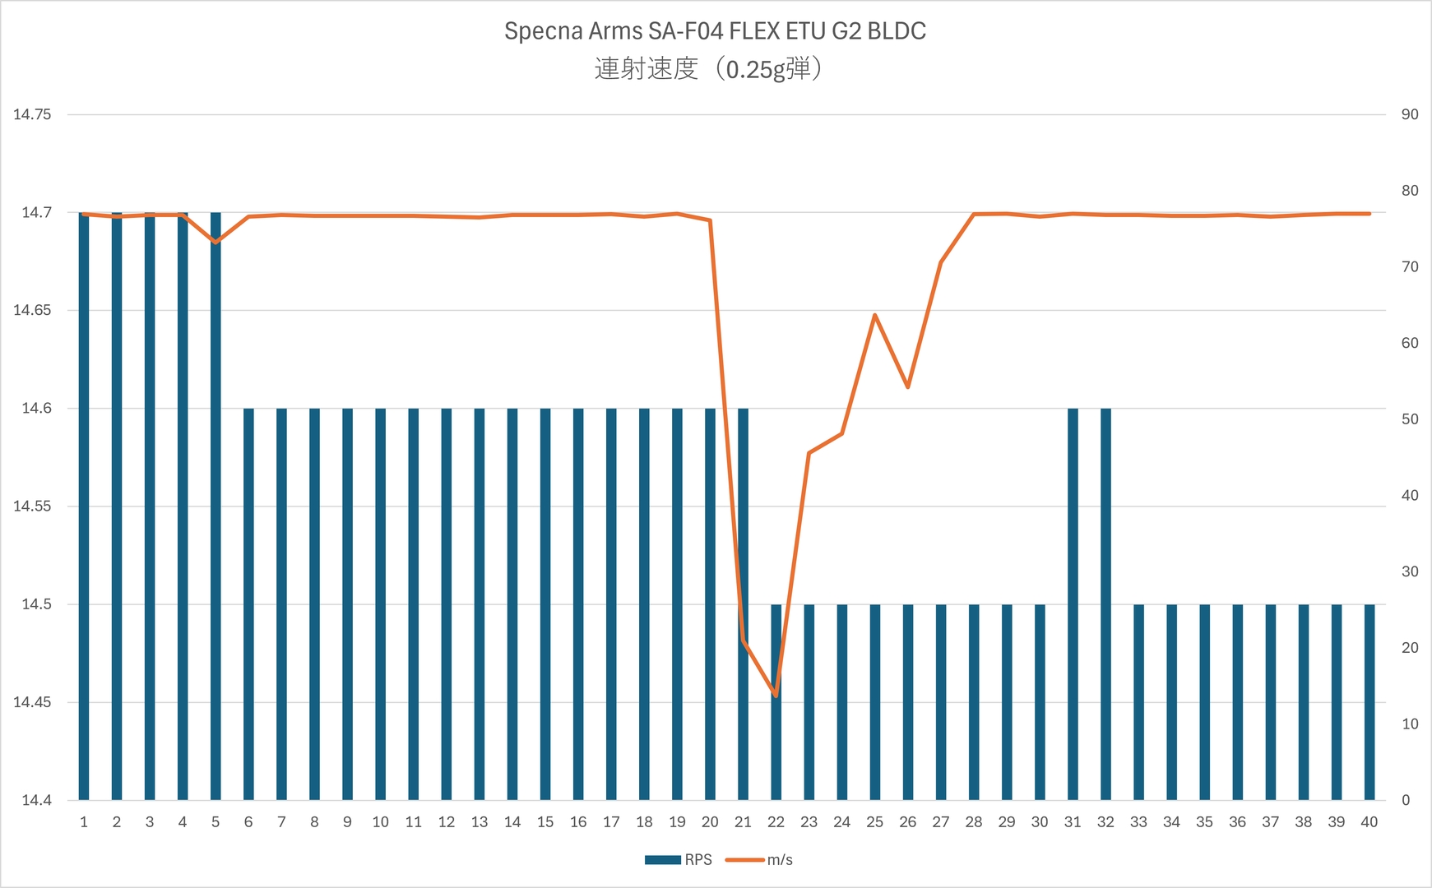This screenshot has height=888, width=1432.
Task: Click x-axis shot label "36"
Action: 1238,822
